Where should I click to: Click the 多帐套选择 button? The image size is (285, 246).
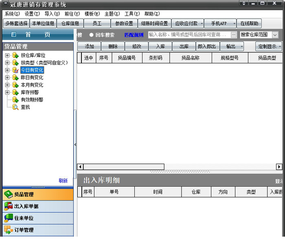click(16, 24)
